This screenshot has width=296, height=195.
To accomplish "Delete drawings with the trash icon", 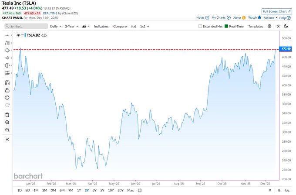I will [7, 115].
